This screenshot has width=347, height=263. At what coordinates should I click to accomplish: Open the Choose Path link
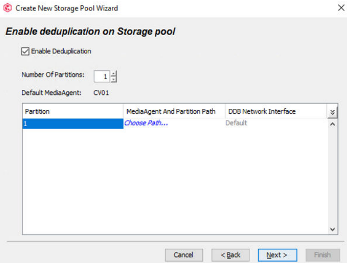click(x=146, y=123)
